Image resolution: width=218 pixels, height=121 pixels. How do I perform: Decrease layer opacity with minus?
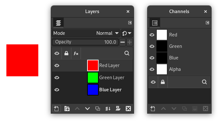(x=123, y=42)
